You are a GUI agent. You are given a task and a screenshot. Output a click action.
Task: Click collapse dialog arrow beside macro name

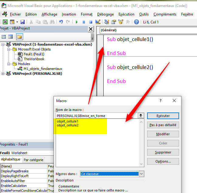click(x=141, y=115)
